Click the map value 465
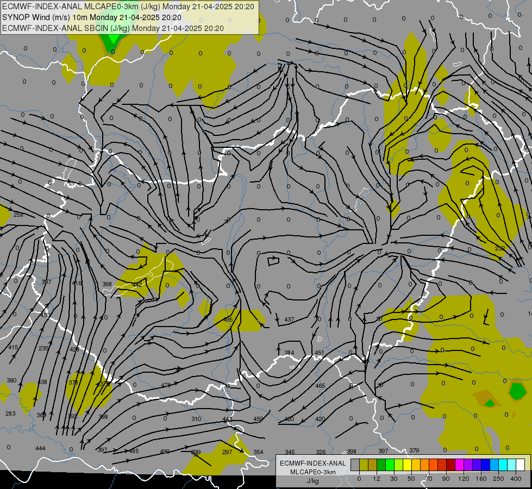Image resolution: width=532 pixels, height=489 pixels. pyautogui.click(x=320, y=386)
